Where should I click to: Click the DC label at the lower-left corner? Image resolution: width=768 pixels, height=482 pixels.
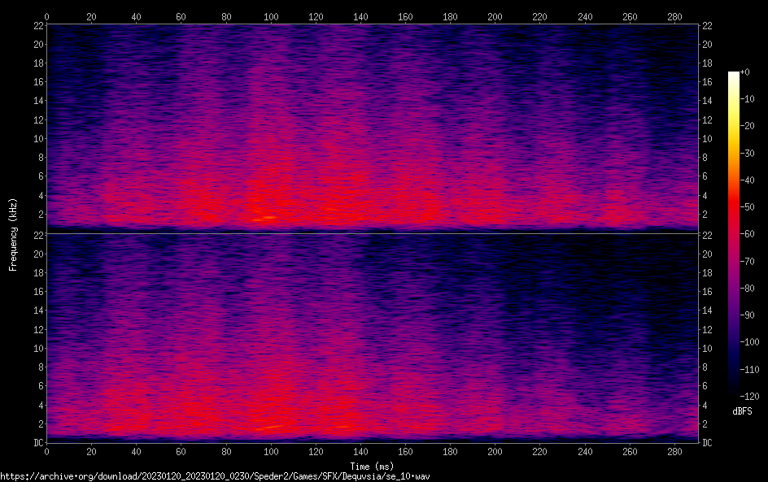pos(37,443)
